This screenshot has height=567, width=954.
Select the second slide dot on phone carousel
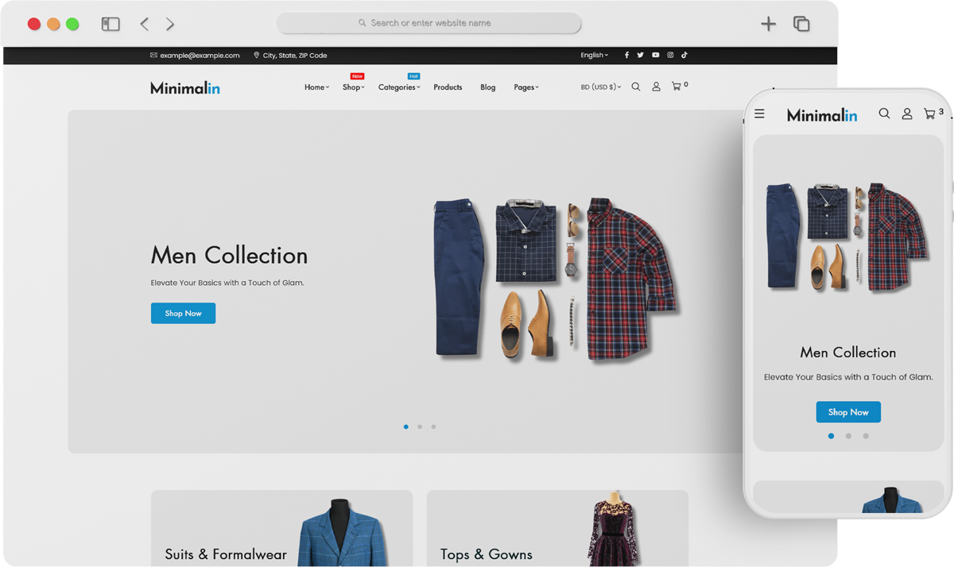point(848,436)
